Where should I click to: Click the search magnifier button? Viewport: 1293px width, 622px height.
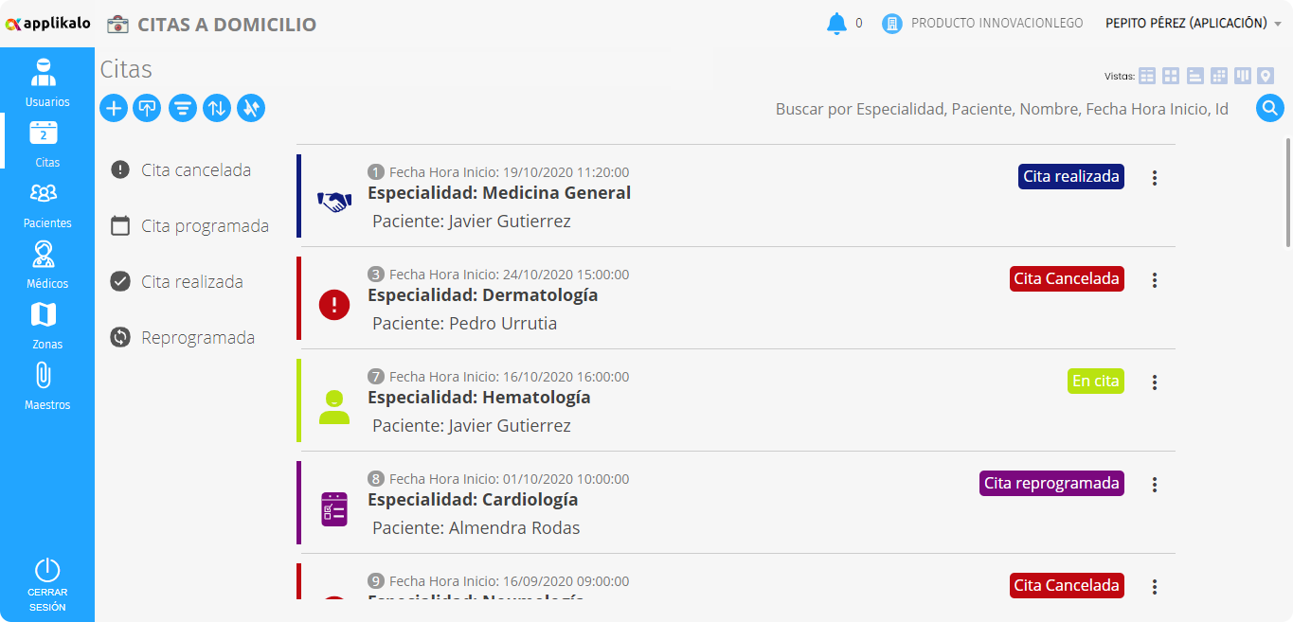(x=1270, y=108)
